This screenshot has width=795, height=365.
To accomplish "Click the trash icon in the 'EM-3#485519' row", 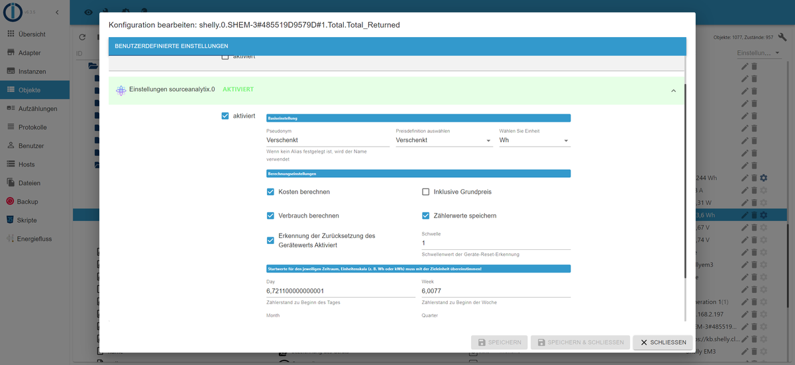I will (x=754, y=327).
